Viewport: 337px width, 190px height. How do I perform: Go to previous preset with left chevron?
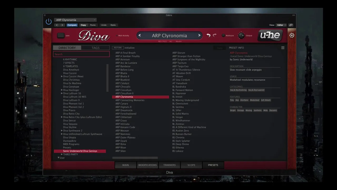[x=57, y=25]
